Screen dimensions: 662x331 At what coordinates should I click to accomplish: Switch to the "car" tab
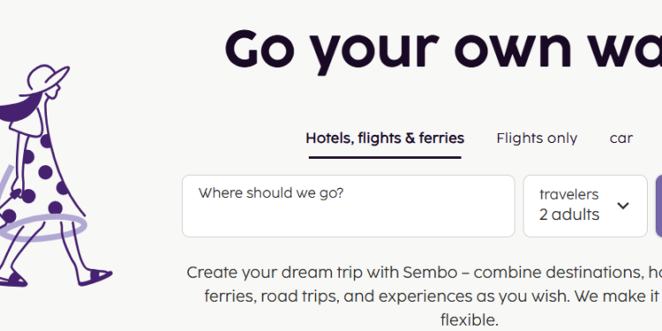(621, 139)
